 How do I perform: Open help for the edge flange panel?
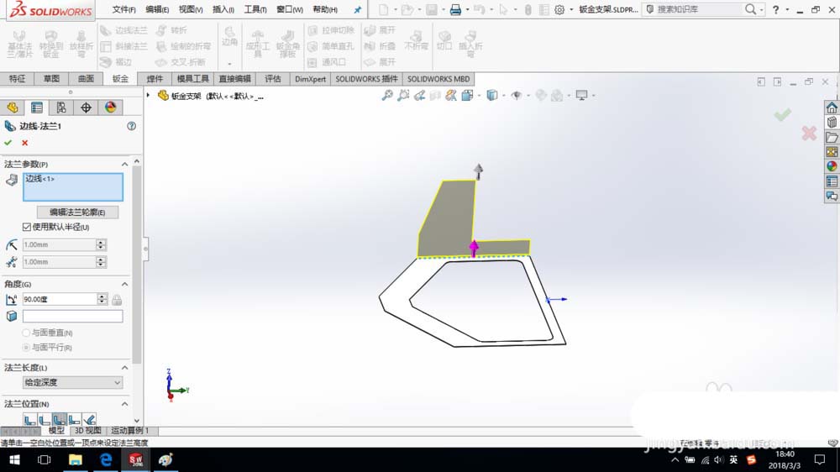pyautogui.click(x=131, y=126)
